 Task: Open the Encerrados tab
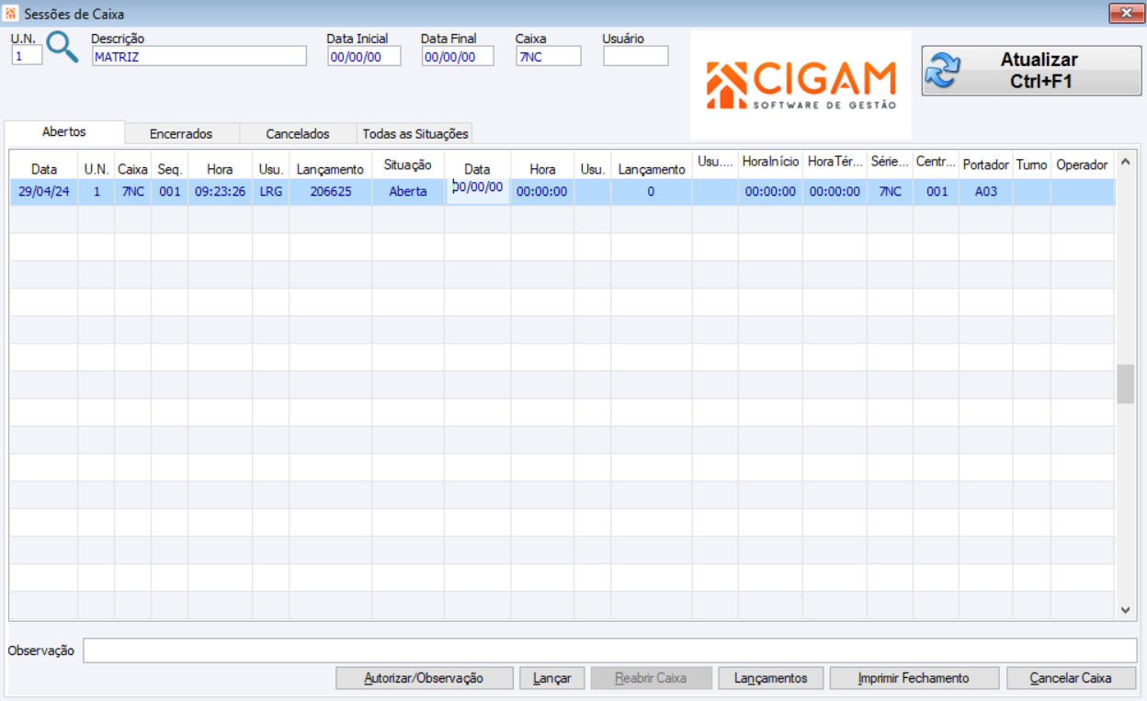pyautogui.click(x=181, y=134)
